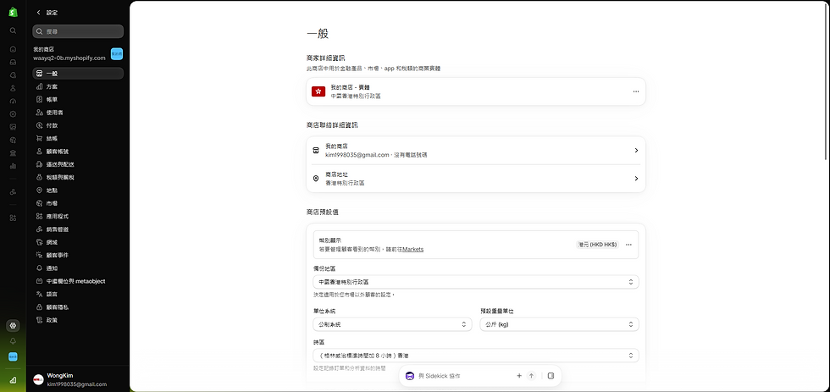Screen dimensions: 830x392
Task: Open Finance via the bank building icon
Action: [14, 153]
